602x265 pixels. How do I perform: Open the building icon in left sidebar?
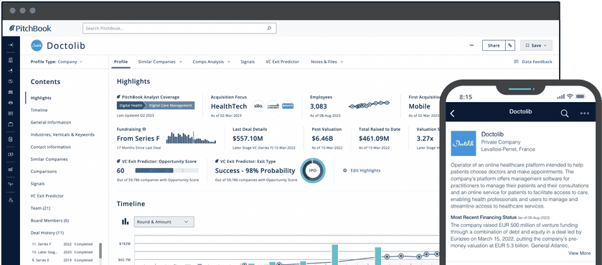tap(10, 60)
